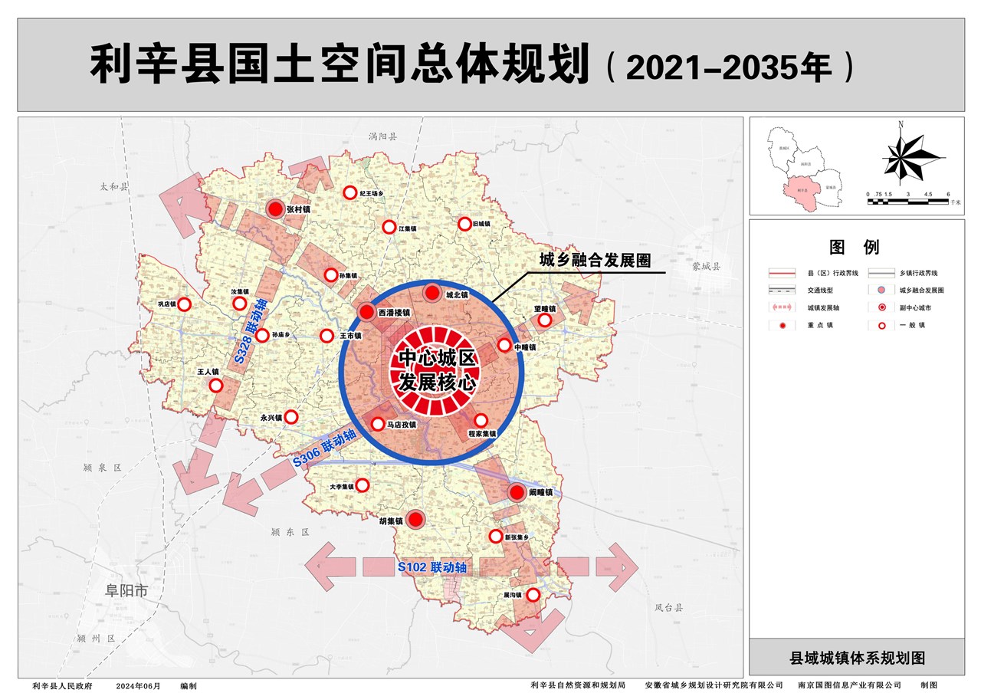Click the 涡阳县 neighboring county label
Screen dimensions: 981x693
[383, 136]
